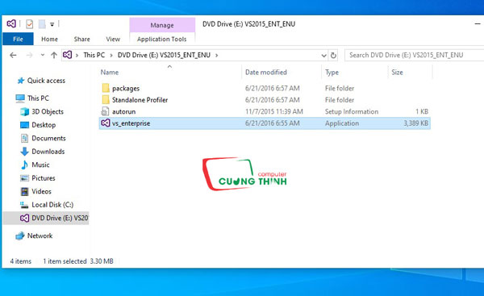The width and height of the screenshot is (484, 296).
Task: Click the Forward navigation arrow
Action: click(30, 56)
